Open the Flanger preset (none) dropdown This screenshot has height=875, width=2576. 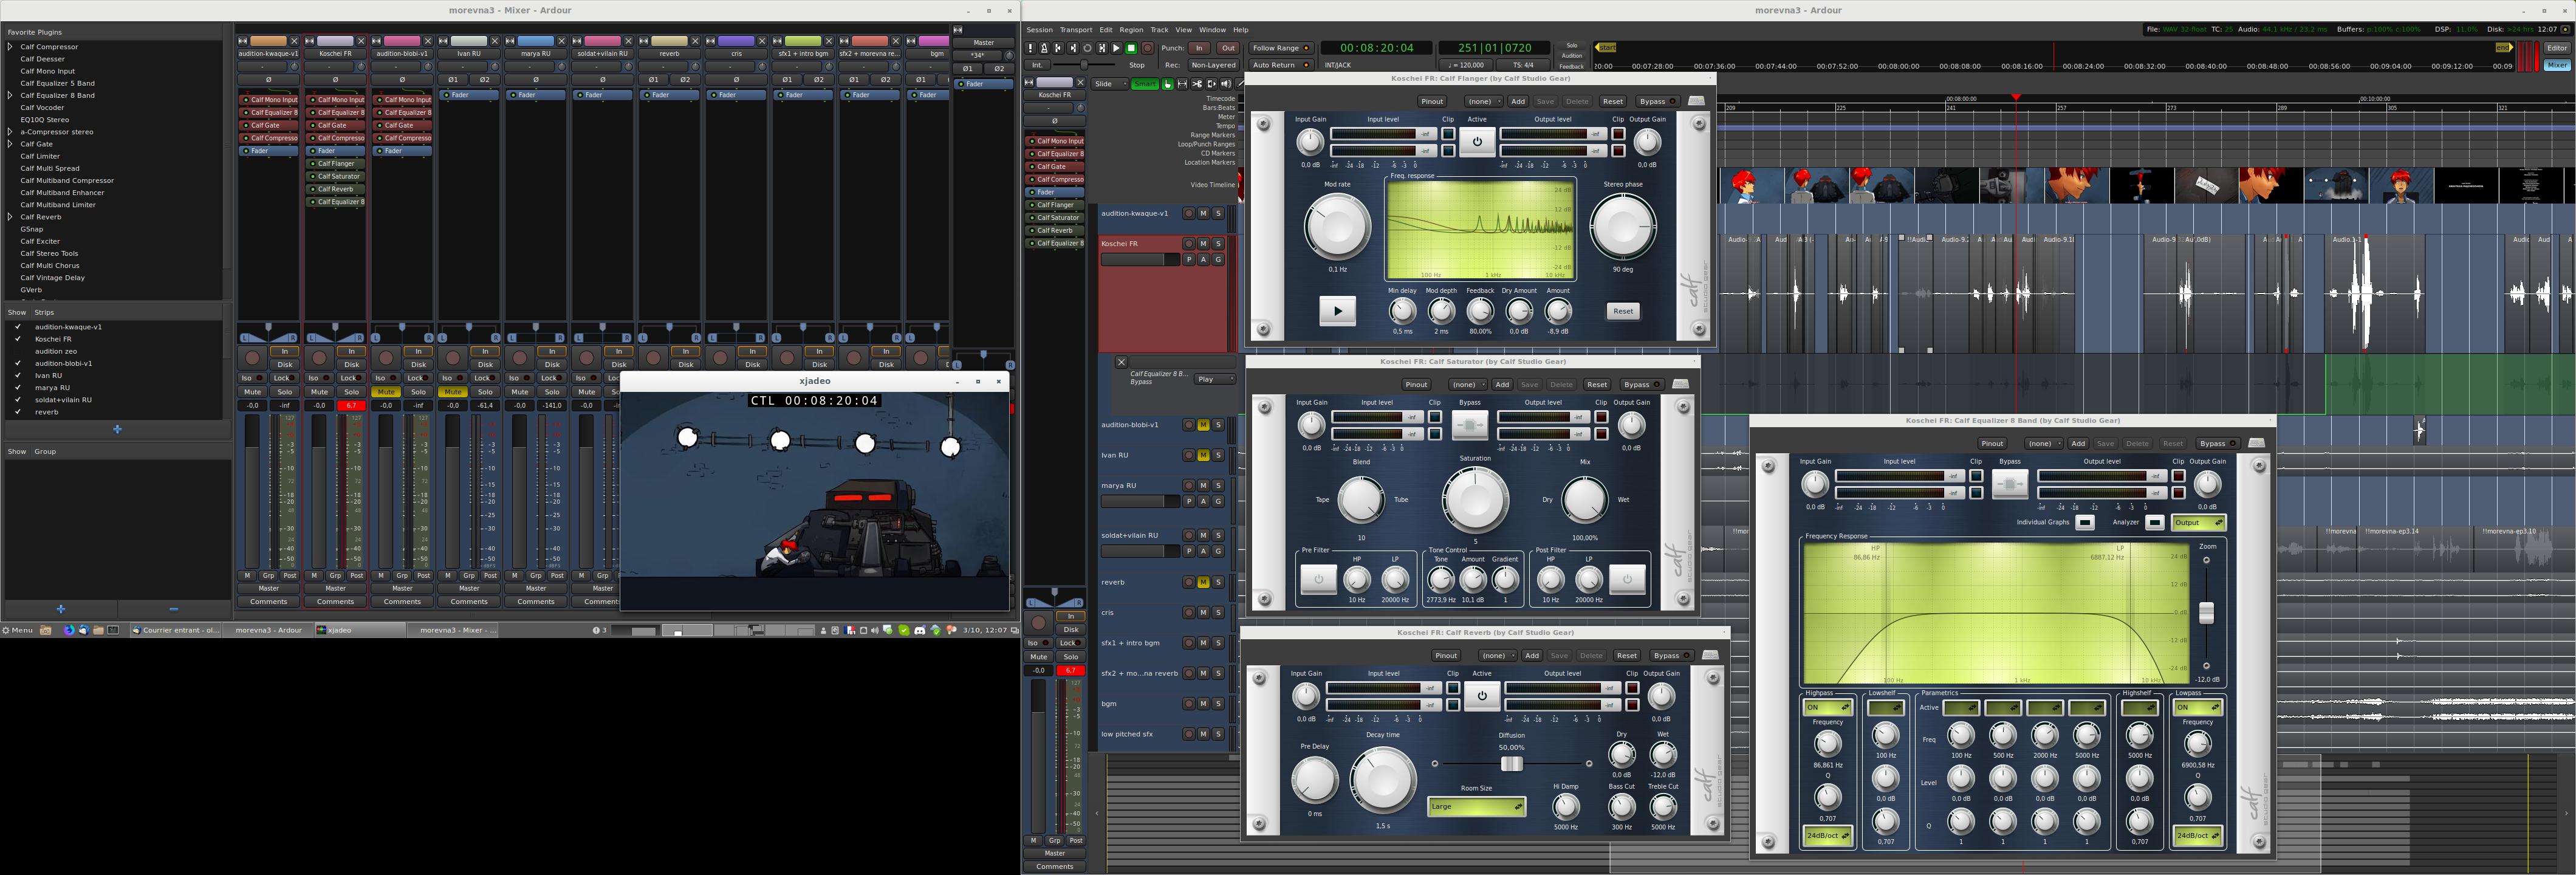pyautogui.click(x=1484, y=101)
